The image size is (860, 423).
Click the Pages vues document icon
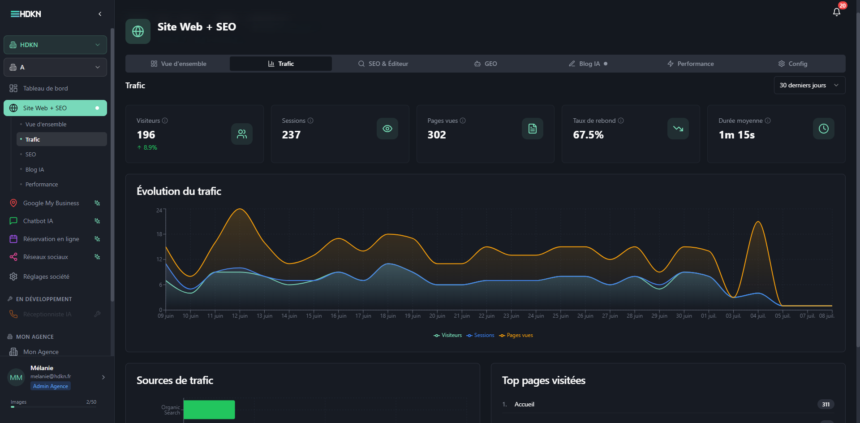[533, 129]
